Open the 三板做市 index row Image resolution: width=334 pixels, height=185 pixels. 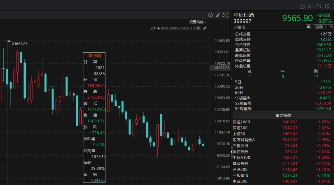click(x=283, y=175)
